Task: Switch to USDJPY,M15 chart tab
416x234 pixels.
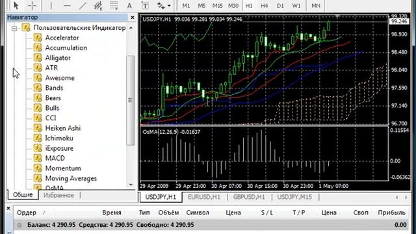Action: click(x=294, y=198)
